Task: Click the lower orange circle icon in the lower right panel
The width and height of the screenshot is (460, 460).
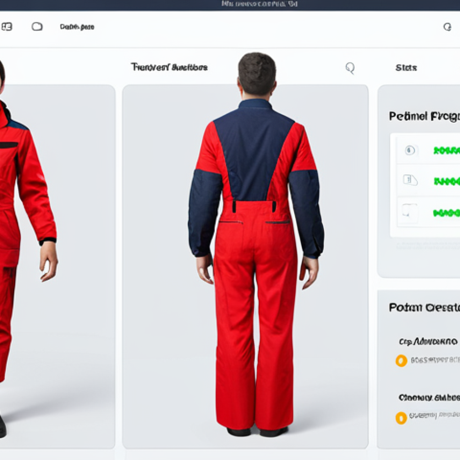Action: click(x=401, y=418)
